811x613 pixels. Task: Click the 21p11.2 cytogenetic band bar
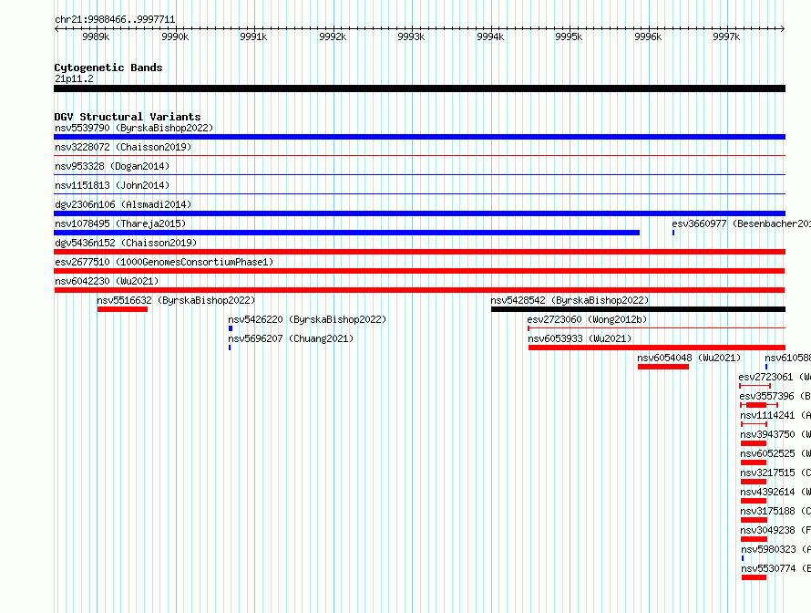[x=419, y=88]
